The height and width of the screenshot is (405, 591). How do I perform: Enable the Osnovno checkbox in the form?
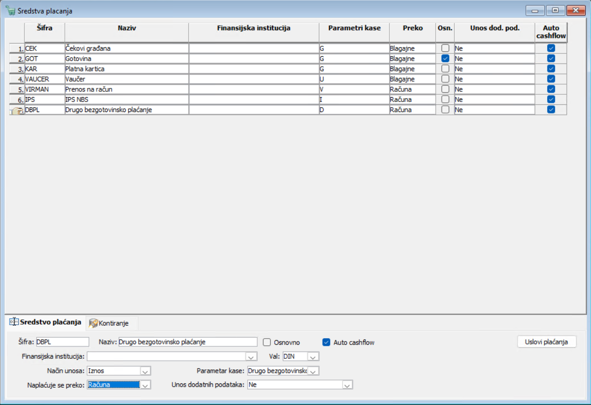pos(267,342)
